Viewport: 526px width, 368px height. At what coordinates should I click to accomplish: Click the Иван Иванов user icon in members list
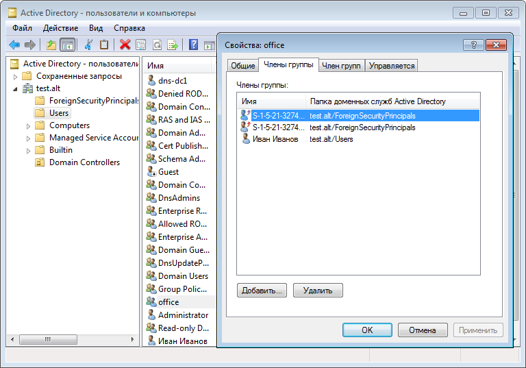[246, 138]
